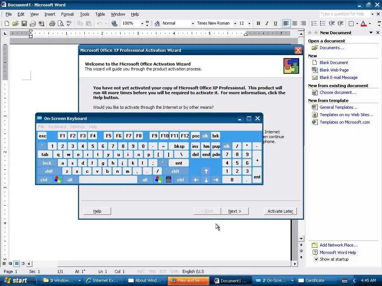Open the Tools menu
382x286 pixels.
85,14
